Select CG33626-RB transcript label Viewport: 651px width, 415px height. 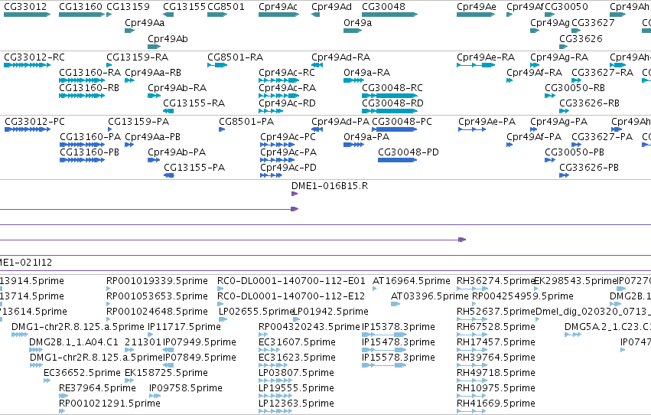coord(589,103)
